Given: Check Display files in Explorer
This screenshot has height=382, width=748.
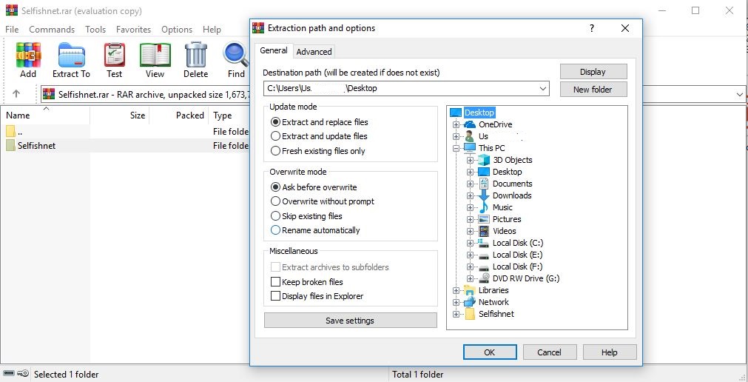Looking at the screenshot, I should (x=276, y=296).
